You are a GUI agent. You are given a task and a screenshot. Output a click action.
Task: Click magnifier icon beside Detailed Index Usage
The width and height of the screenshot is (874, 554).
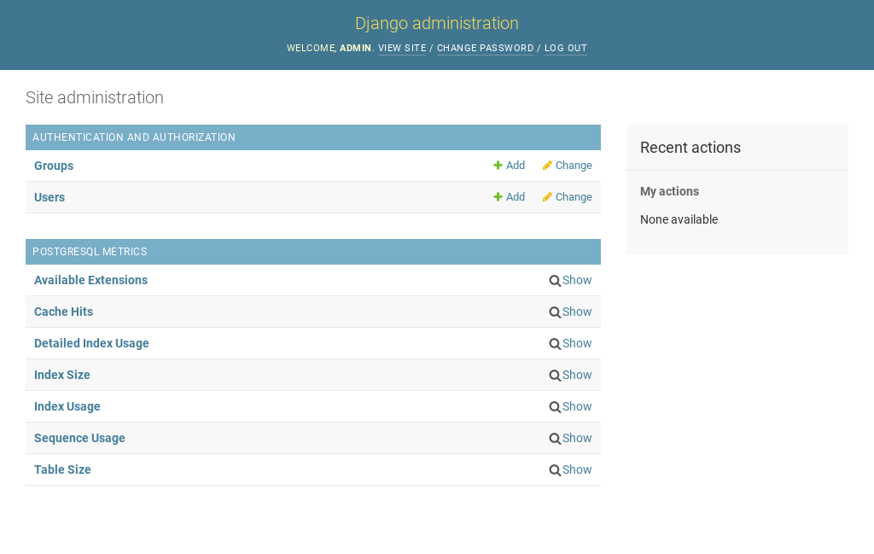click(555, 344)
